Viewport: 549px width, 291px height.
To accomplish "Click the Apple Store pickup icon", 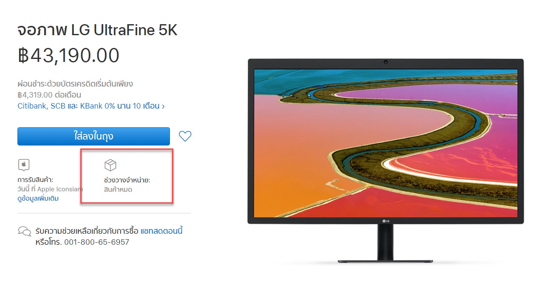I will coord(24,165).
